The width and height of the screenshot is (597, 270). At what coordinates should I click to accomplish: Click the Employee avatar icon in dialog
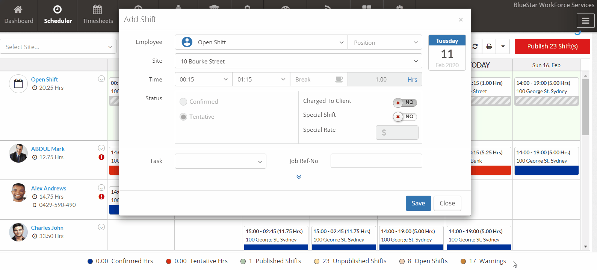tap(187, 42)
